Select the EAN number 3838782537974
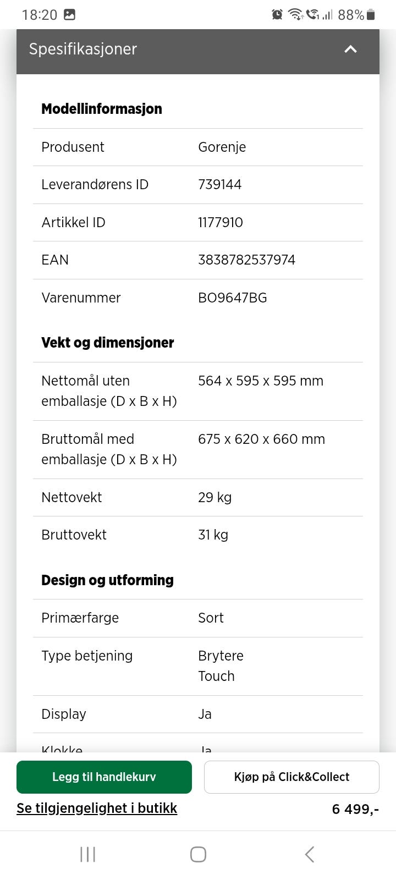The width and height of the screenshot is (396, 880). [x=246, y=260]
